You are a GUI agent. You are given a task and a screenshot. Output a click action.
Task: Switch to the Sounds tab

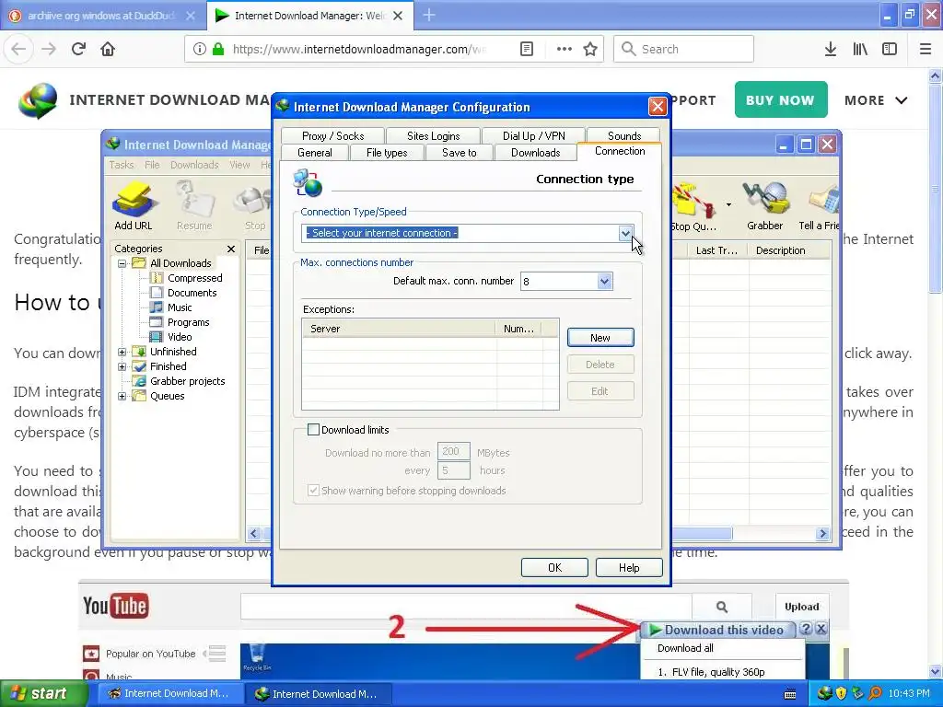[x=623, y=136]
